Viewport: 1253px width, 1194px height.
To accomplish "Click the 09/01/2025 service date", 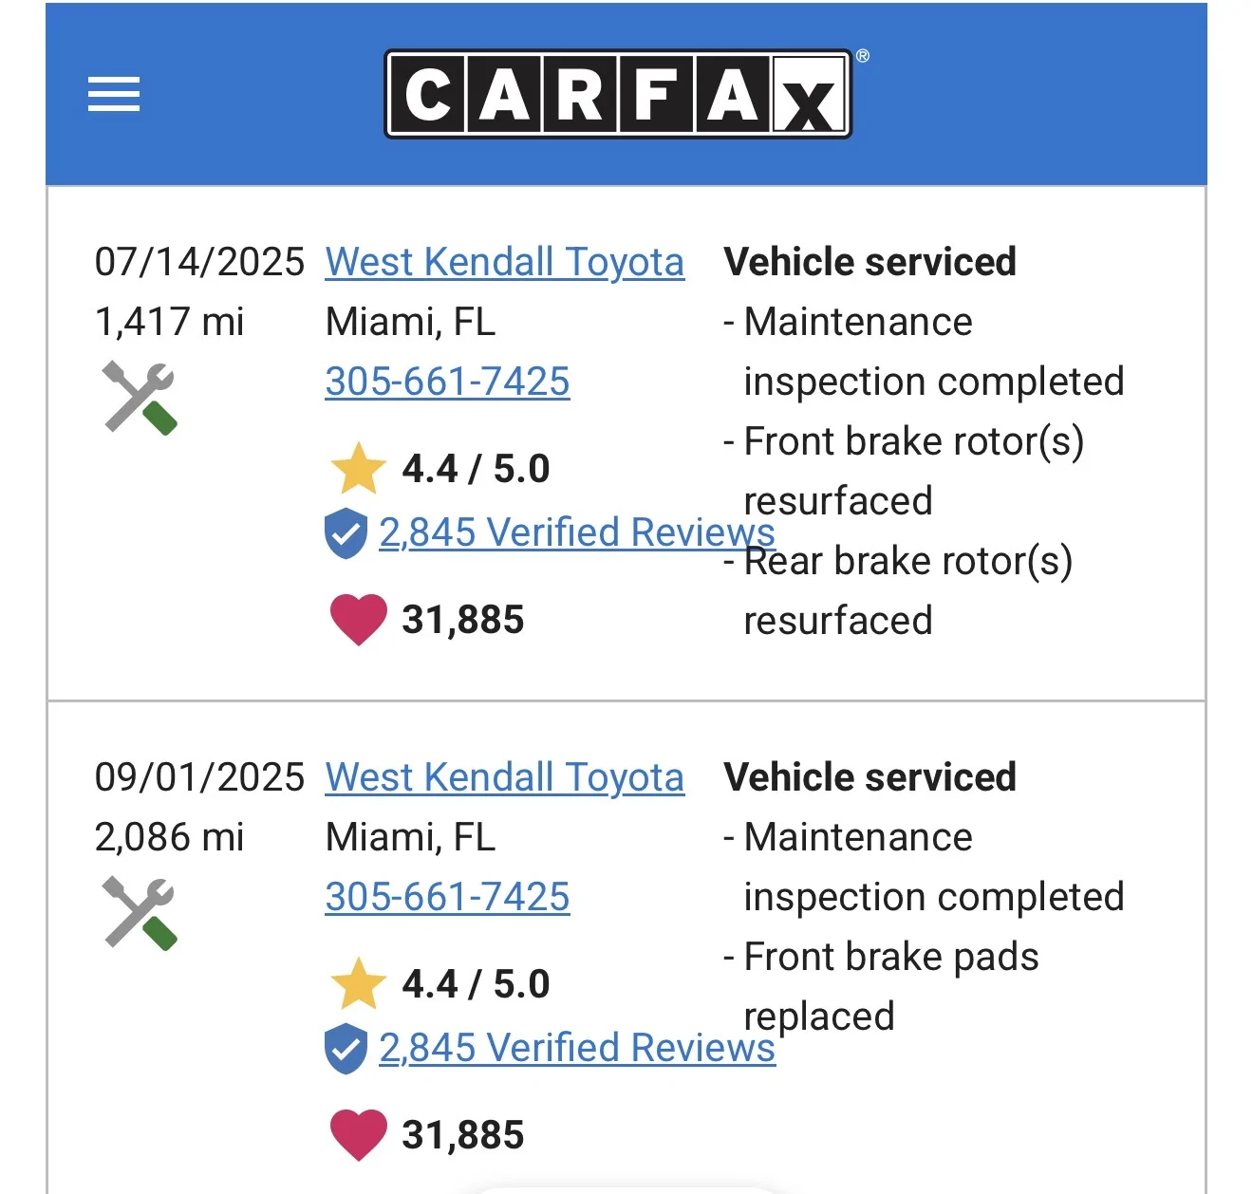I will [199, 777].
